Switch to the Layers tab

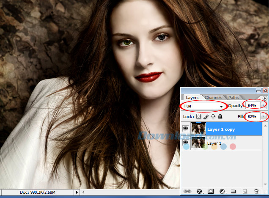192,98
